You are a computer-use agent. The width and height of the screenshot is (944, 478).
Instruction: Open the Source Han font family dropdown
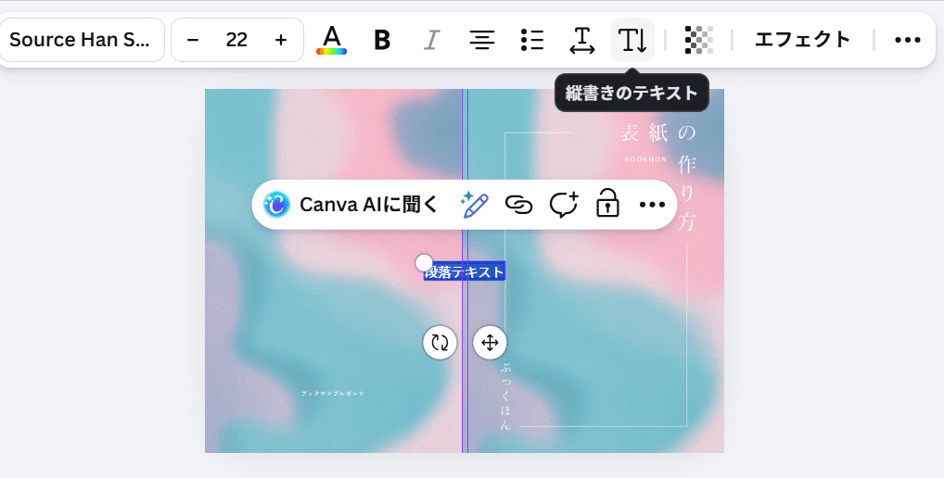(80, 40)
